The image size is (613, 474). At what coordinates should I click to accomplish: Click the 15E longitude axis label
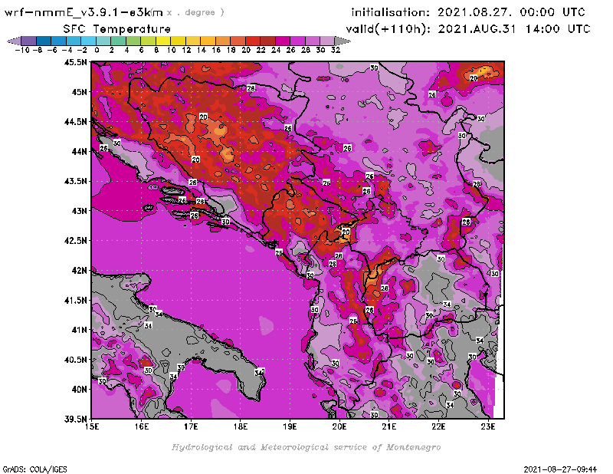92,427
